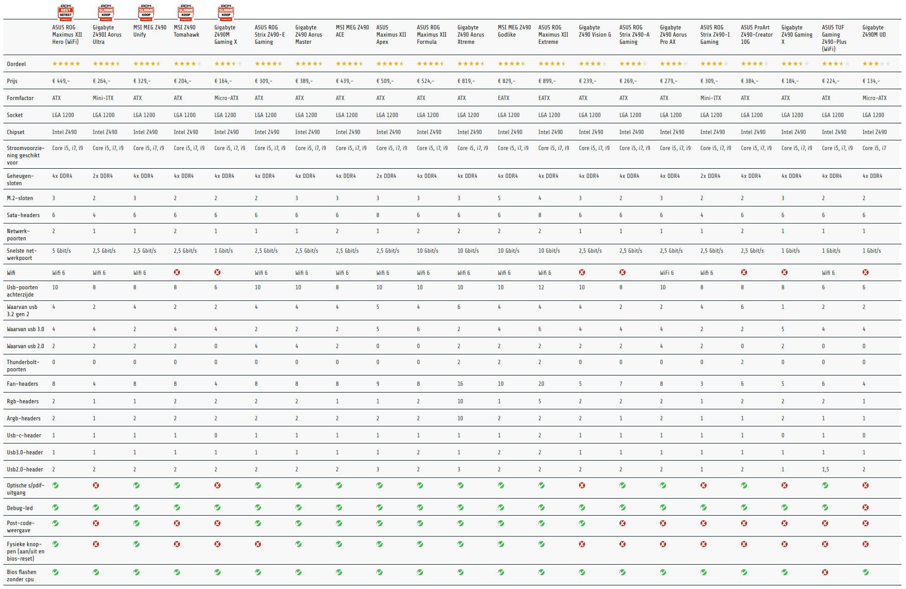Click the 'ASUS ROG Maximus XII Hero (WiFi)' column header

click(x=67, y=35)
